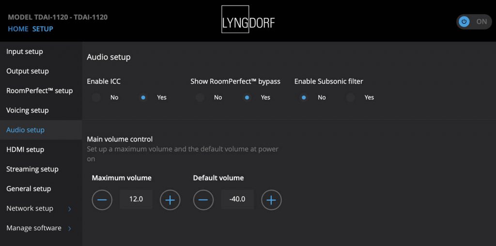The image size is (496, 246).
Task: Click the Maximum volume value field 12.0
Action: (136, 199)
